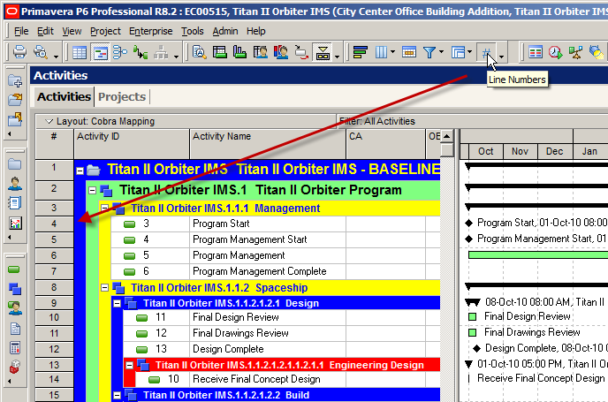Open the sidebar Project Expenses calculator icon

pos(15,348)
